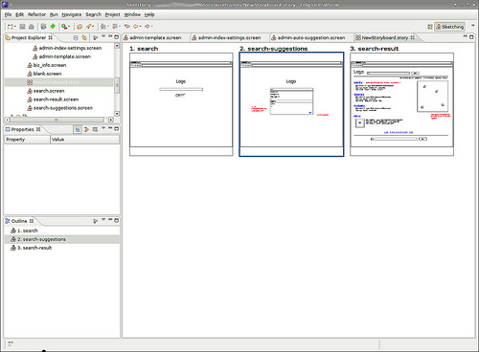
Task: Click the Open Perspective icon
Action: (430, 27)
